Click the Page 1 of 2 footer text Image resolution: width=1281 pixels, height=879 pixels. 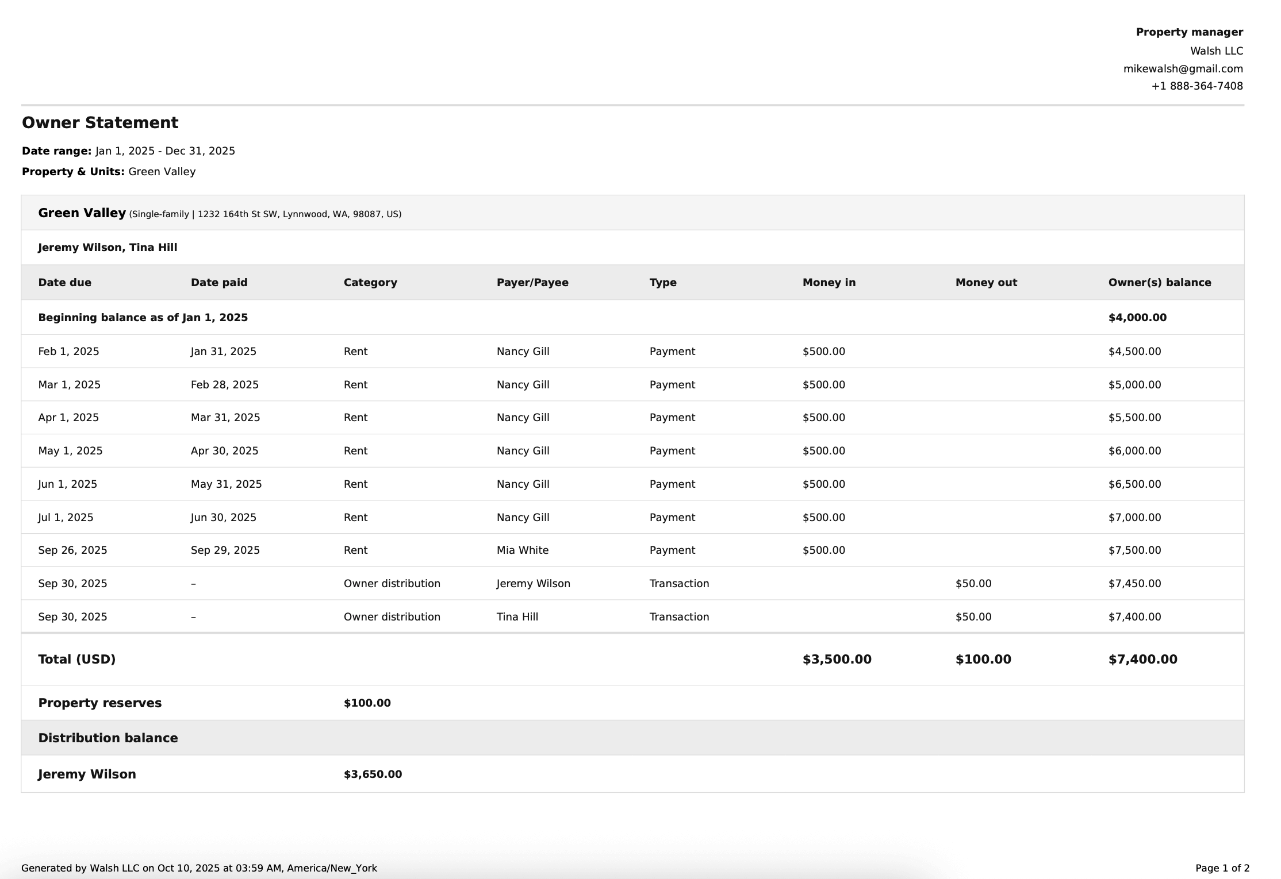coord(1222,868)
